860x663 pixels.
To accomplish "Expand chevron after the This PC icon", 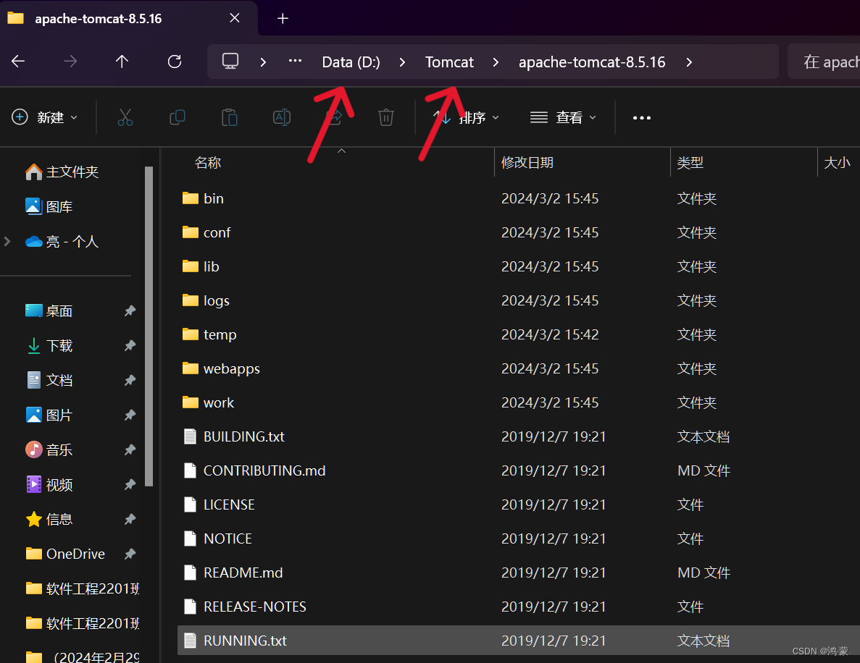I will 263,62.
